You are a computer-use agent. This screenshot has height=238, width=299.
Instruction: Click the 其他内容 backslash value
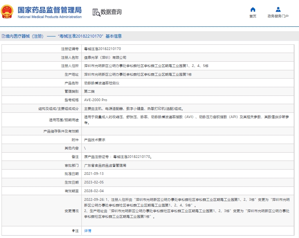tap(85, 148)
